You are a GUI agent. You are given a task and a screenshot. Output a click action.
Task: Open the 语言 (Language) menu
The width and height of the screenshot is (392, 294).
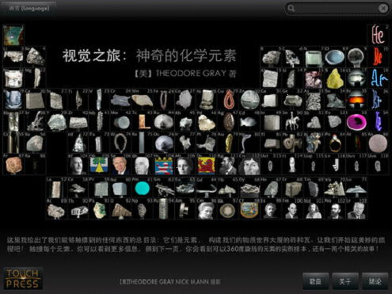[29, 9]
